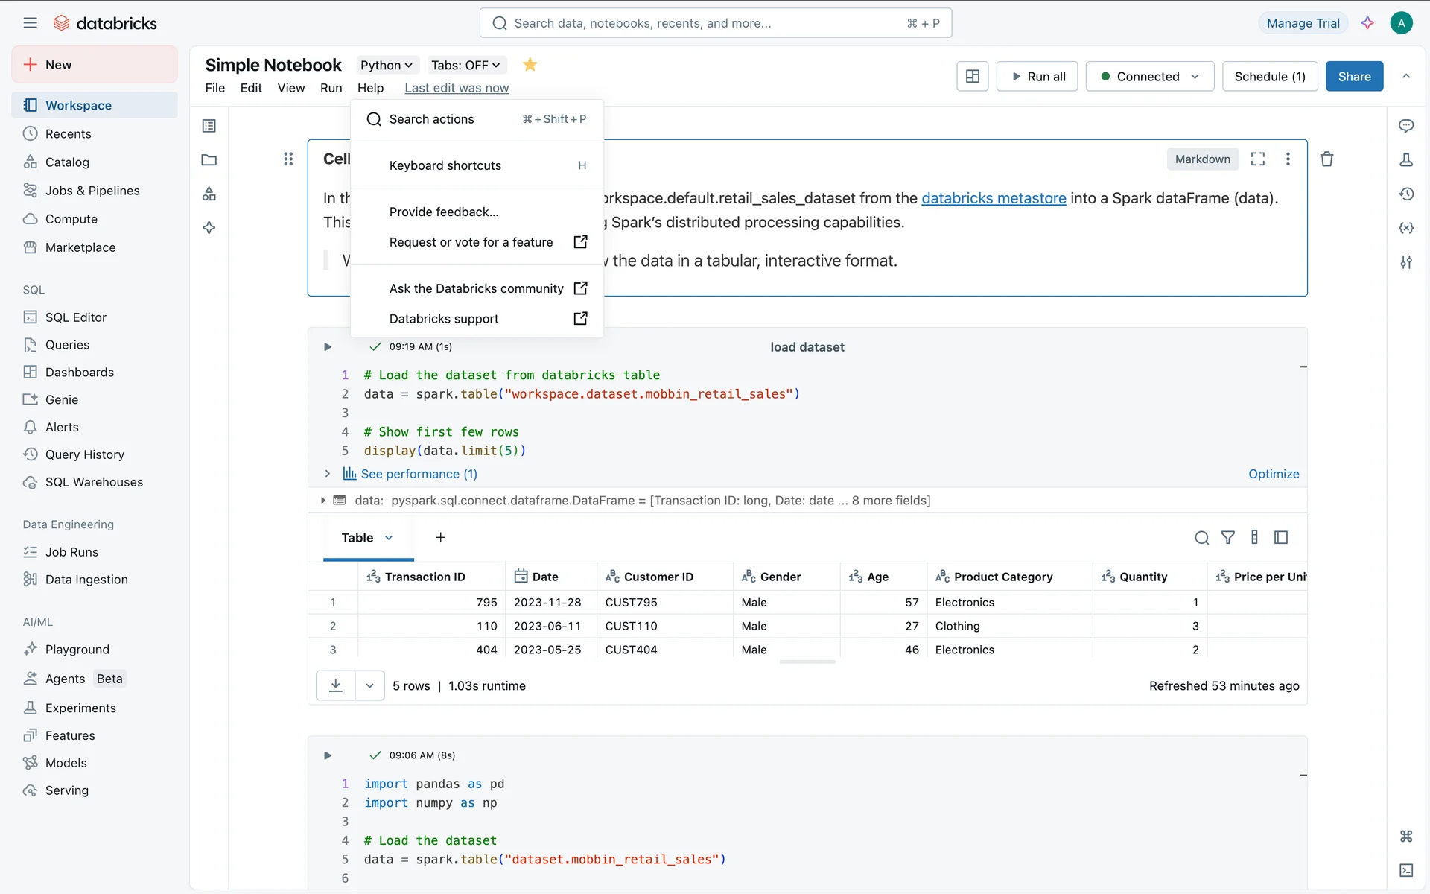Expand See performance section chevron
This screenshot has width=1430, height=894.
[327, 474]
